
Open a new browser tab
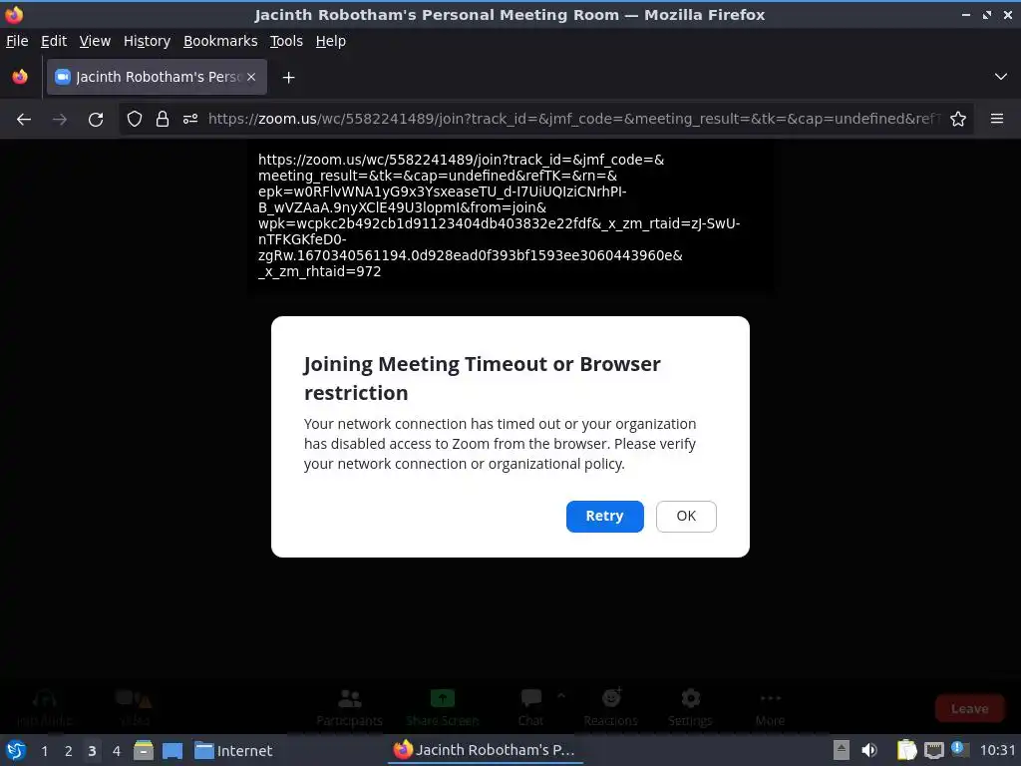click(x=288, y=78)
